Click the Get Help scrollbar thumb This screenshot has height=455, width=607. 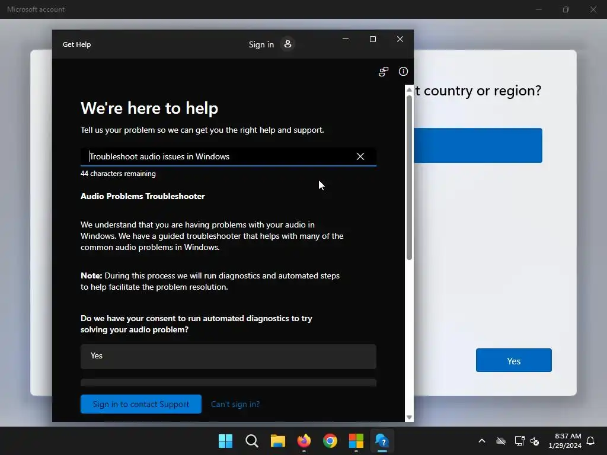point(409,178)
